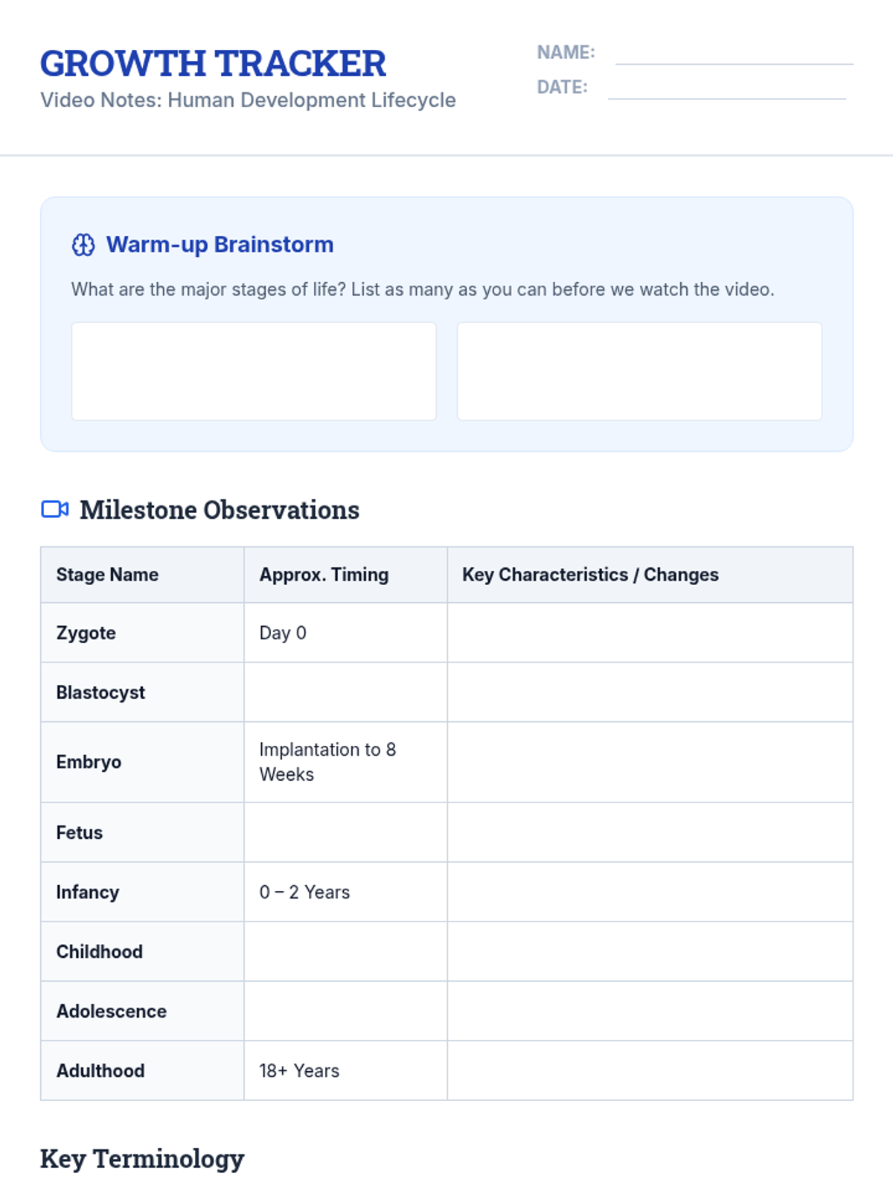
Task: Click the Zygote key characteristics cell
Action: click(650, 633)
